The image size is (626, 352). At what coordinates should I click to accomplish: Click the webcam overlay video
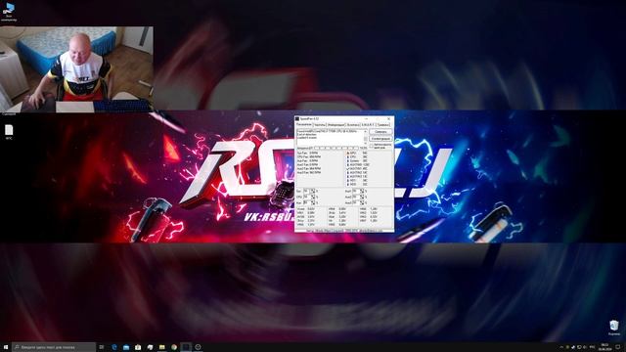pos(76,69)
